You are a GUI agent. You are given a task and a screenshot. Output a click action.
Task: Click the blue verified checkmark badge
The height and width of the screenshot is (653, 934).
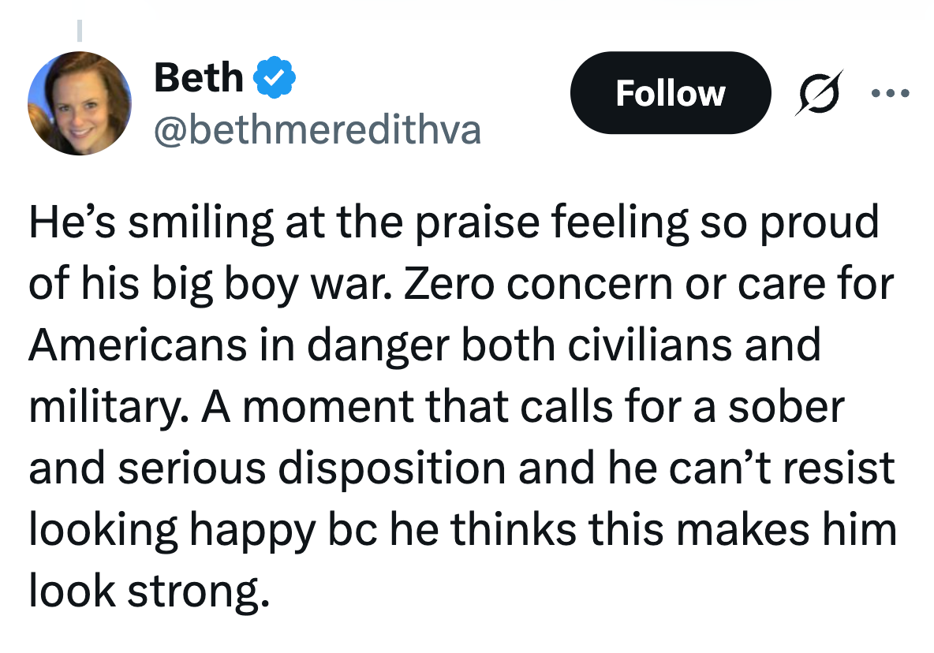(275, 77)
